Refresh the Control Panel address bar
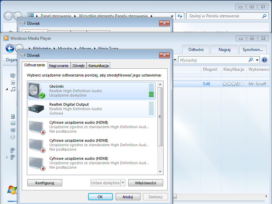 180,16
